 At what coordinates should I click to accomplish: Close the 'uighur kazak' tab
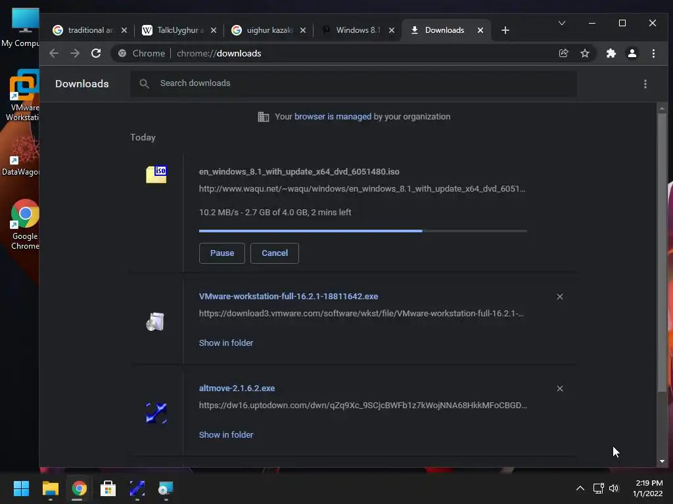pyautogui.click(x=302, y=30)
